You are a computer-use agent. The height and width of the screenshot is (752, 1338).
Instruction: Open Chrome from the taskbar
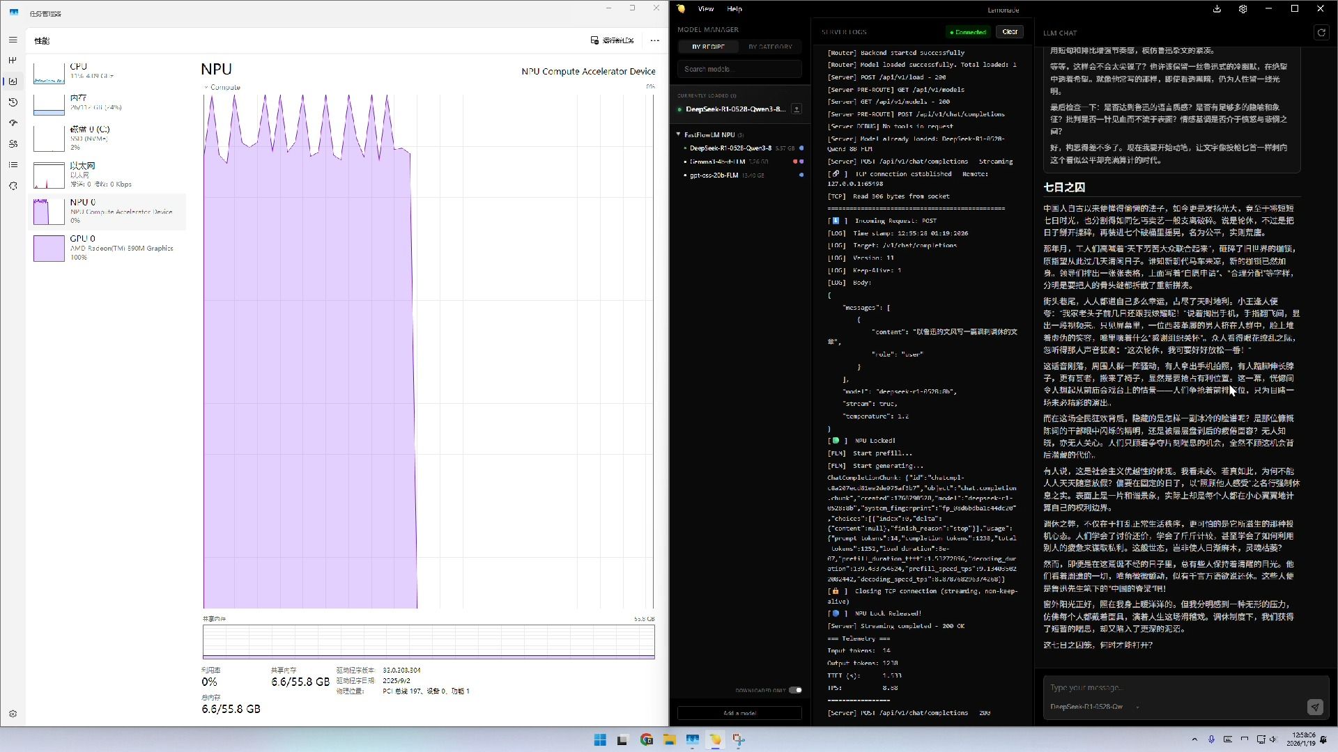(x=647, y=739)
